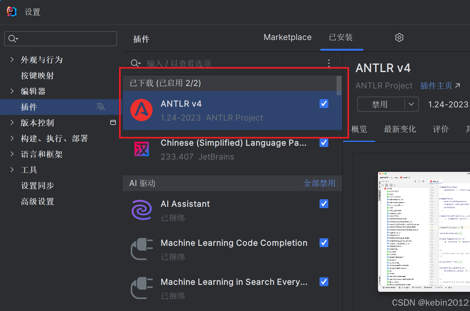Expand the 版本控制 tree node

12,122
